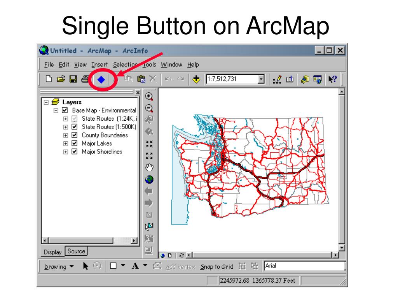Save the map with the floppy icon
398x299 pixels.
(x=73, y=79)
